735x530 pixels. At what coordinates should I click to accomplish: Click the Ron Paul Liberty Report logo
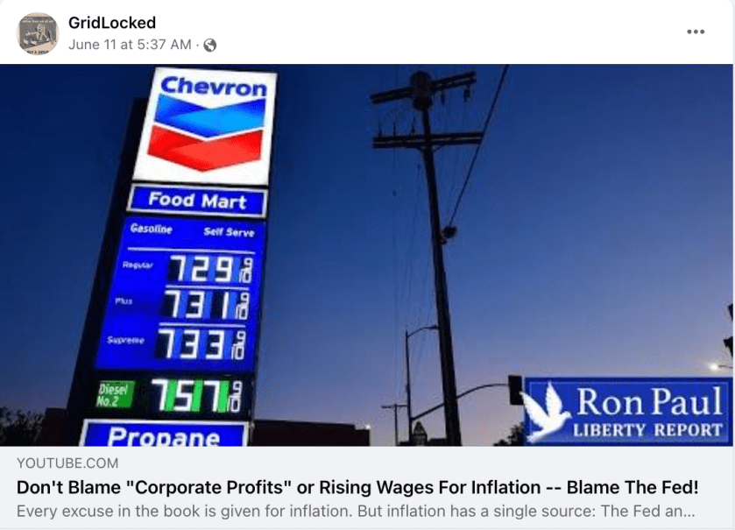(x=625, y=411)
